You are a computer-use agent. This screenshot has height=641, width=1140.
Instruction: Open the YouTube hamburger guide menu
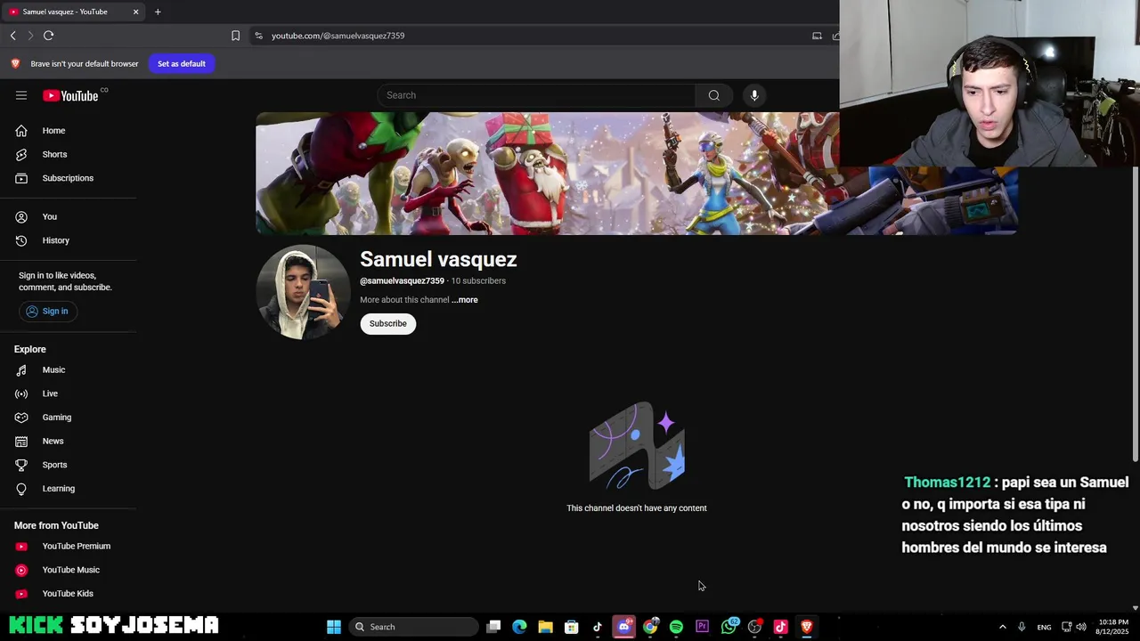(x=21, y=95)
